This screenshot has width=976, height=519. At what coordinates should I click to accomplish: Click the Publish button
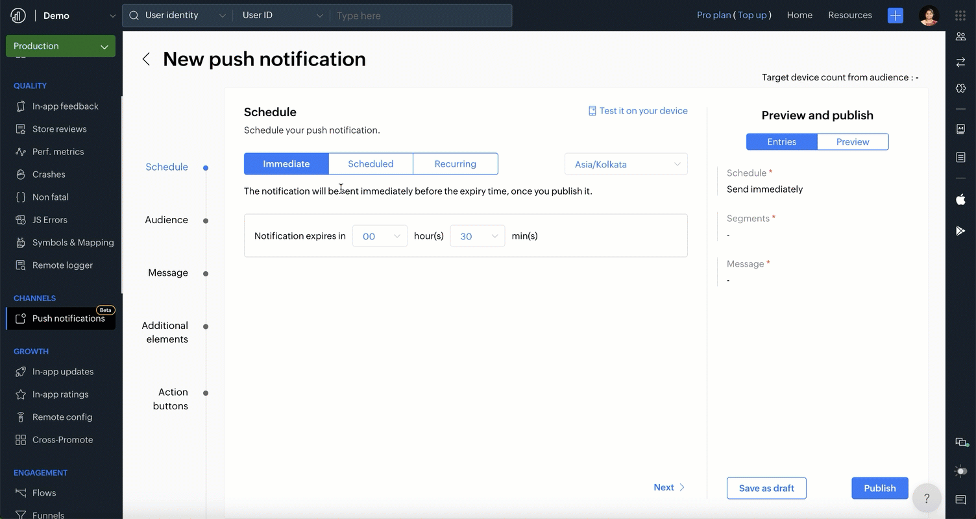(x=879, y=489)
